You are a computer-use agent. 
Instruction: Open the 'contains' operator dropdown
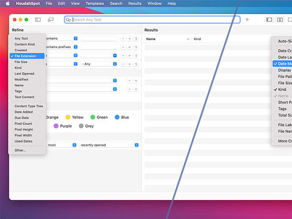pyautogui.click(x=75, y=38)
